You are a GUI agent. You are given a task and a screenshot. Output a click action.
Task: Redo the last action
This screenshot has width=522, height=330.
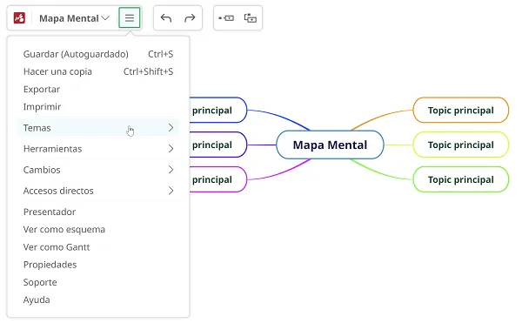190,18
